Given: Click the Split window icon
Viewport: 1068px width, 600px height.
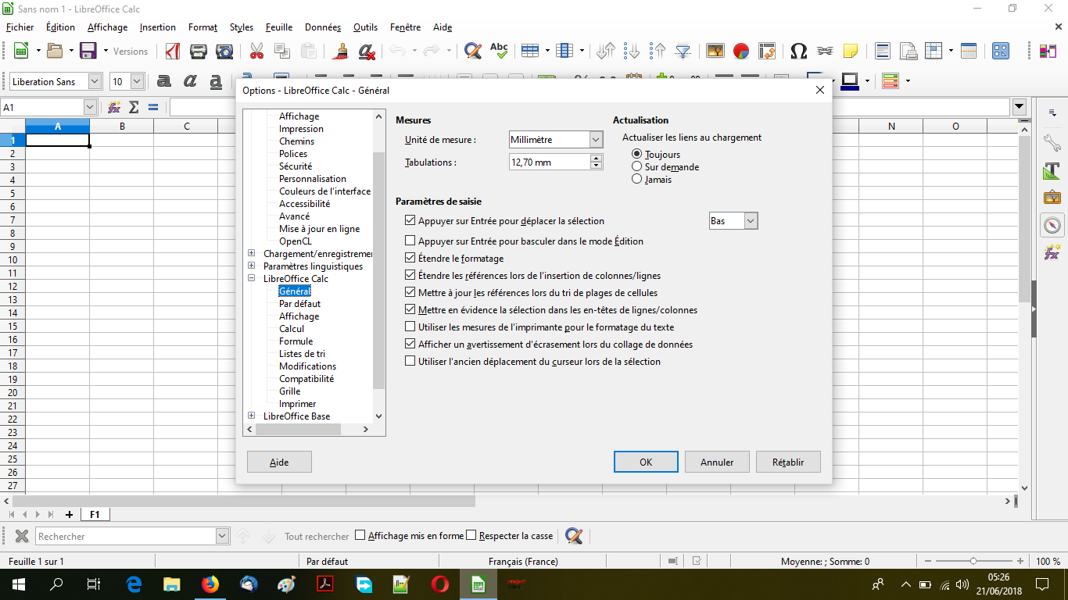Looking at the screenshot, I should pos(969,51).
